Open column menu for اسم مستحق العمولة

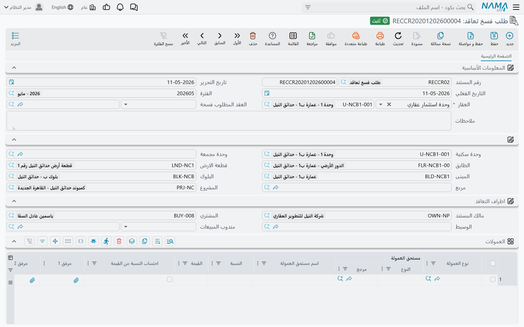tap(257, 263)
